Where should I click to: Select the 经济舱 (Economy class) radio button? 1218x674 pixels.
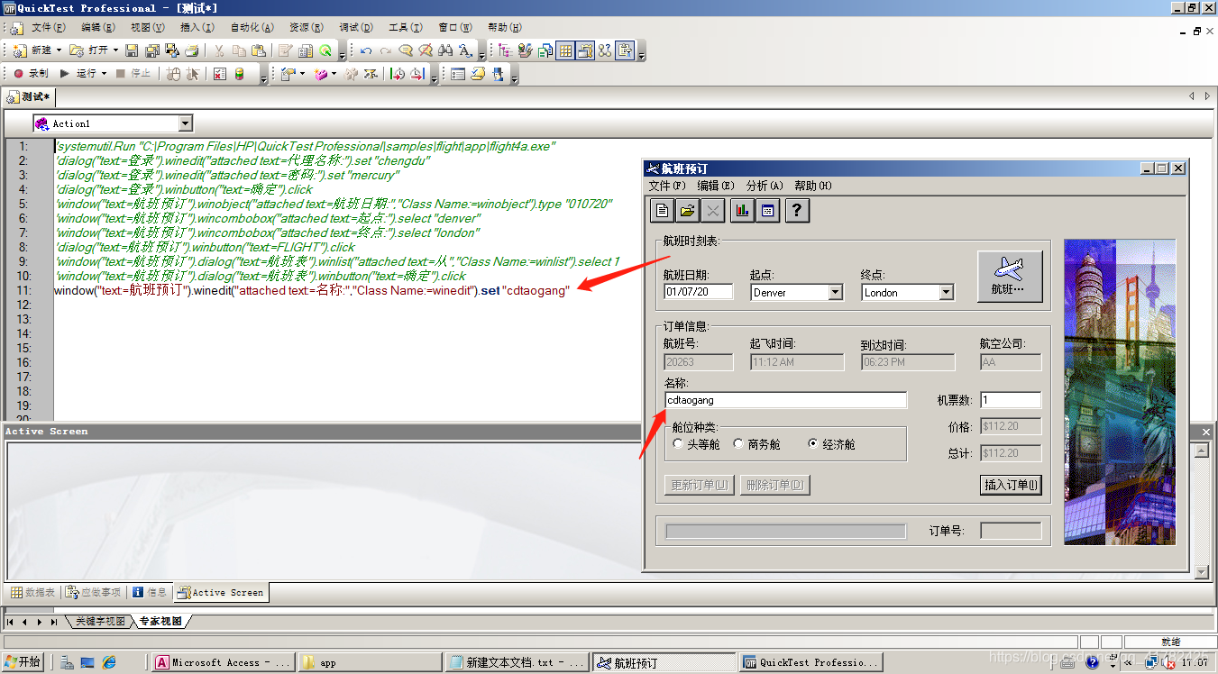click(x=813, y=443)
